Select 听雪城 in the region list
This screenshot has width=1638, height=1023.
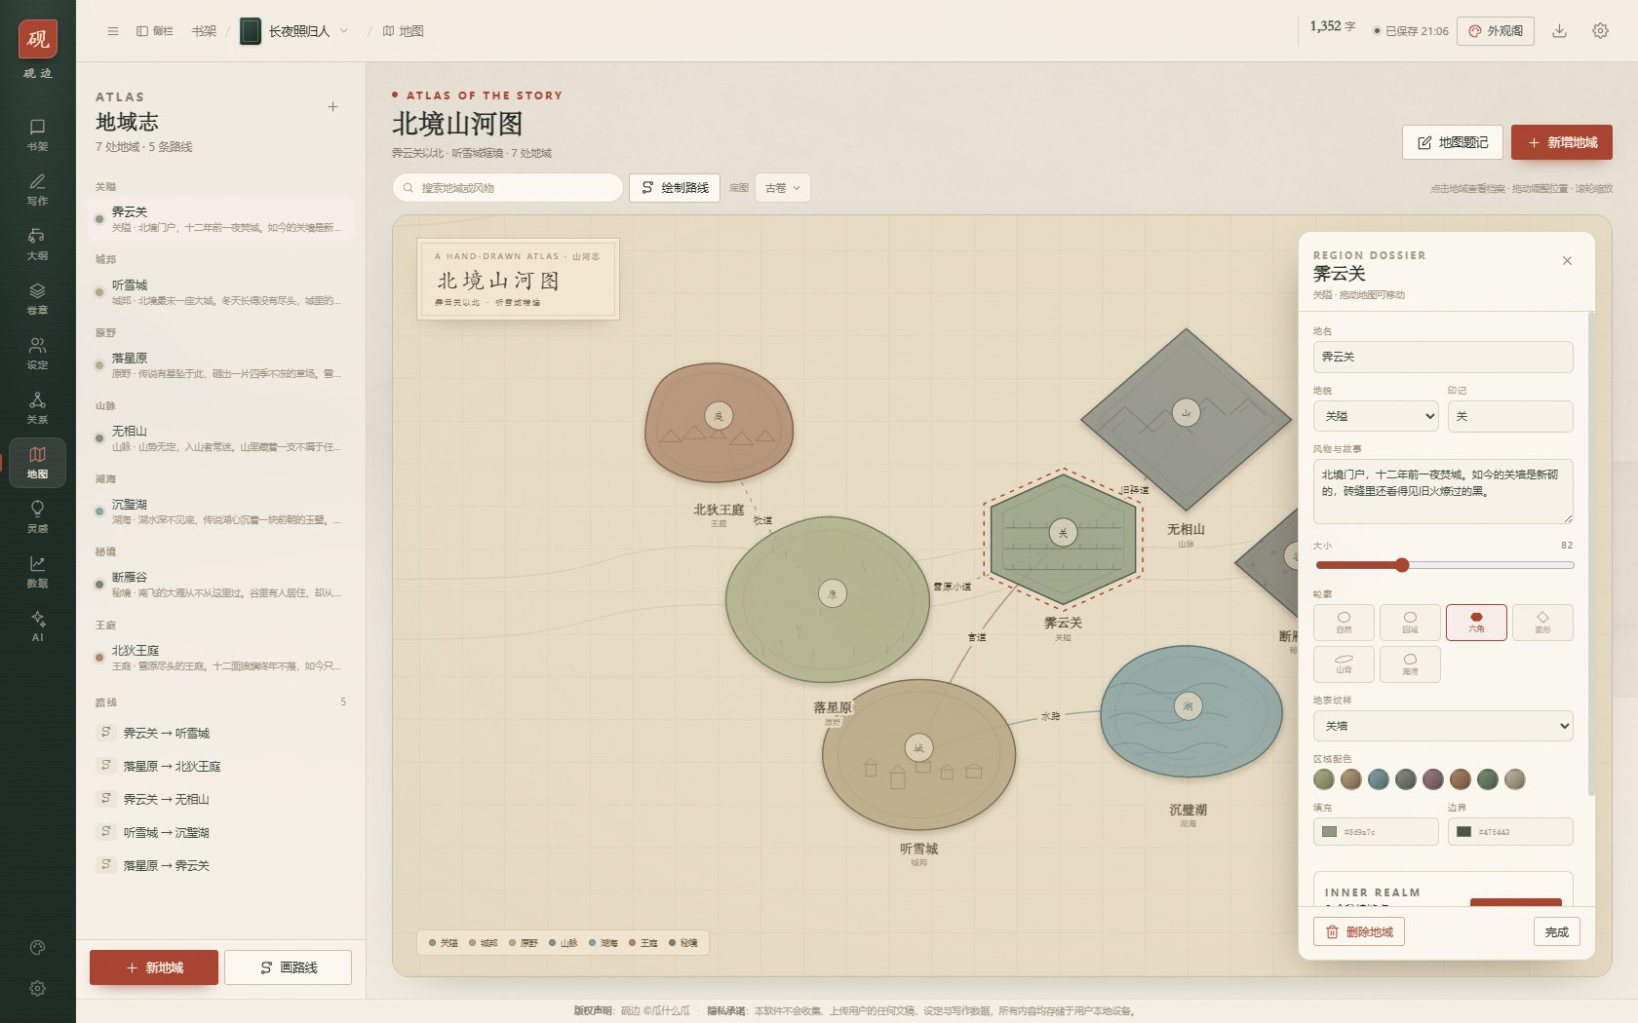(x=221, y=292)
